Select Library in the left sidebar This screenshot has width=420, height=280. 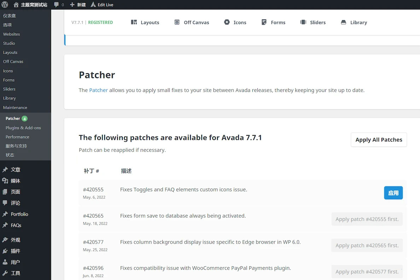[x=10, y=98]
